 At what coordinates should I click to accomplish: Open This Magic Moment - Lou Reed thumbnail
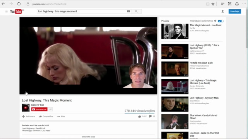(175, 31)
